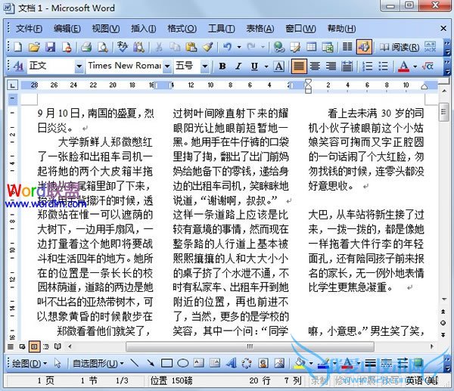Apply font color with the red A
This screenshot has width=454, height=391.
coord(403,67)
